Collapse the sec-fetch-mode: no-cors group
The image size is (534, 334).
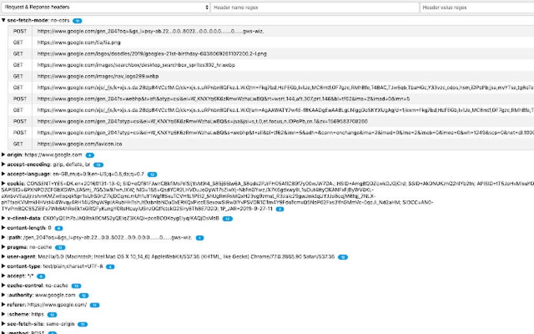tap(4, 20)
